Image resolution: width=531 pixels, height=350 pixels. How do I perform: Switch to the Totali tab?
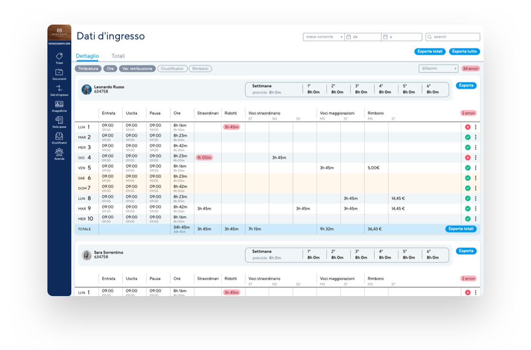tap(118, 56)
